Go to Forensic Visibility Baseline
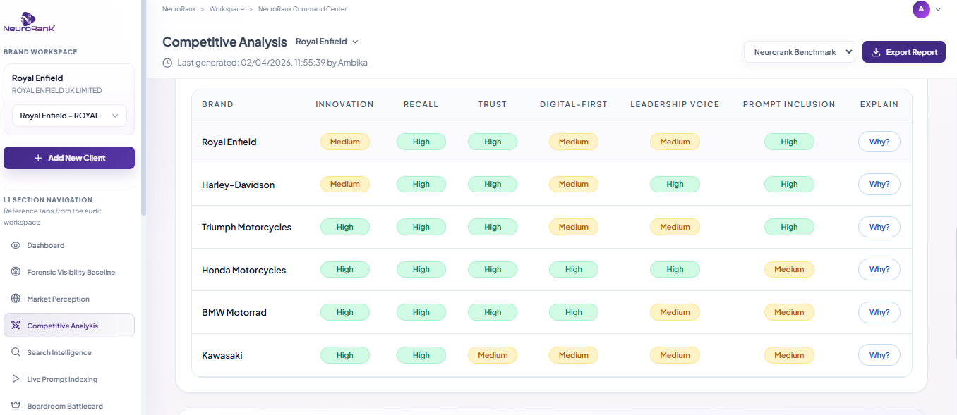The width and height of the screenshot is (957, 415). [x=69, y=272]
